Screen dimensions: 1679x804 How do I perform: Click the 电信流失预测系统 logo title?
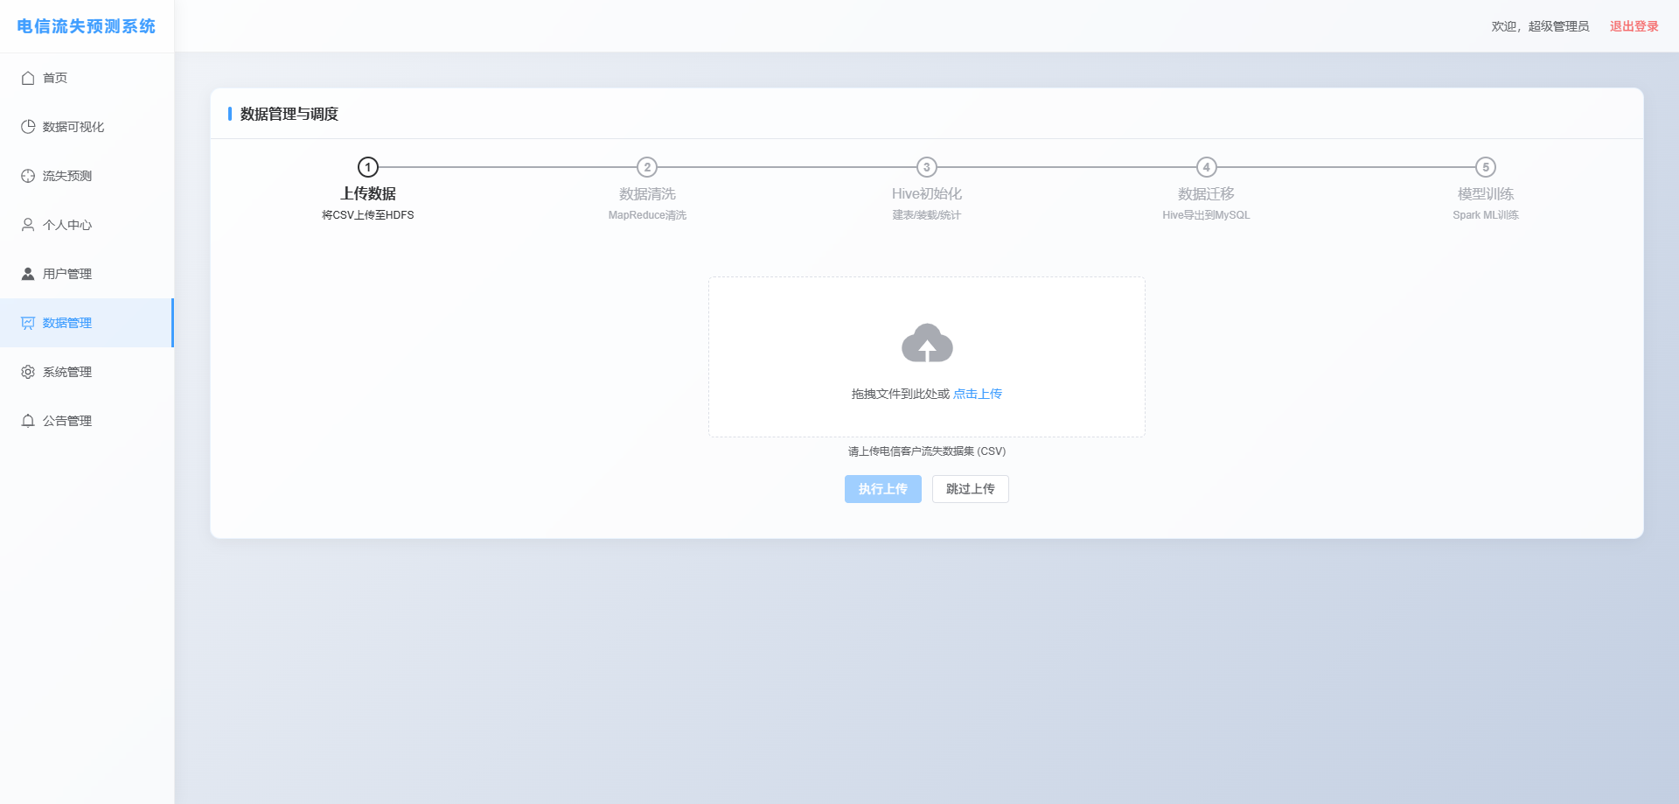(x=87, y=26)
